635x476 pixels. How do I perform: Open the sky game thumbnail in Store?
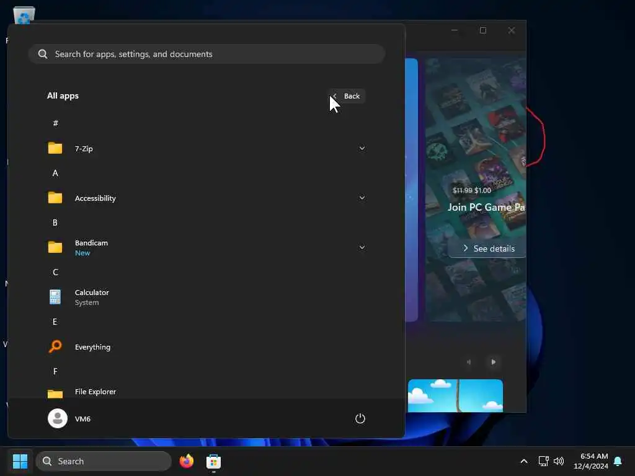455,395
